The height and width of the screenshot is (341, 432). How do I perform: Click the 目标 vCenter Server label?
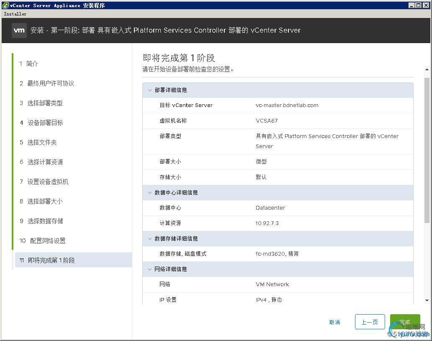click(186, 105)
